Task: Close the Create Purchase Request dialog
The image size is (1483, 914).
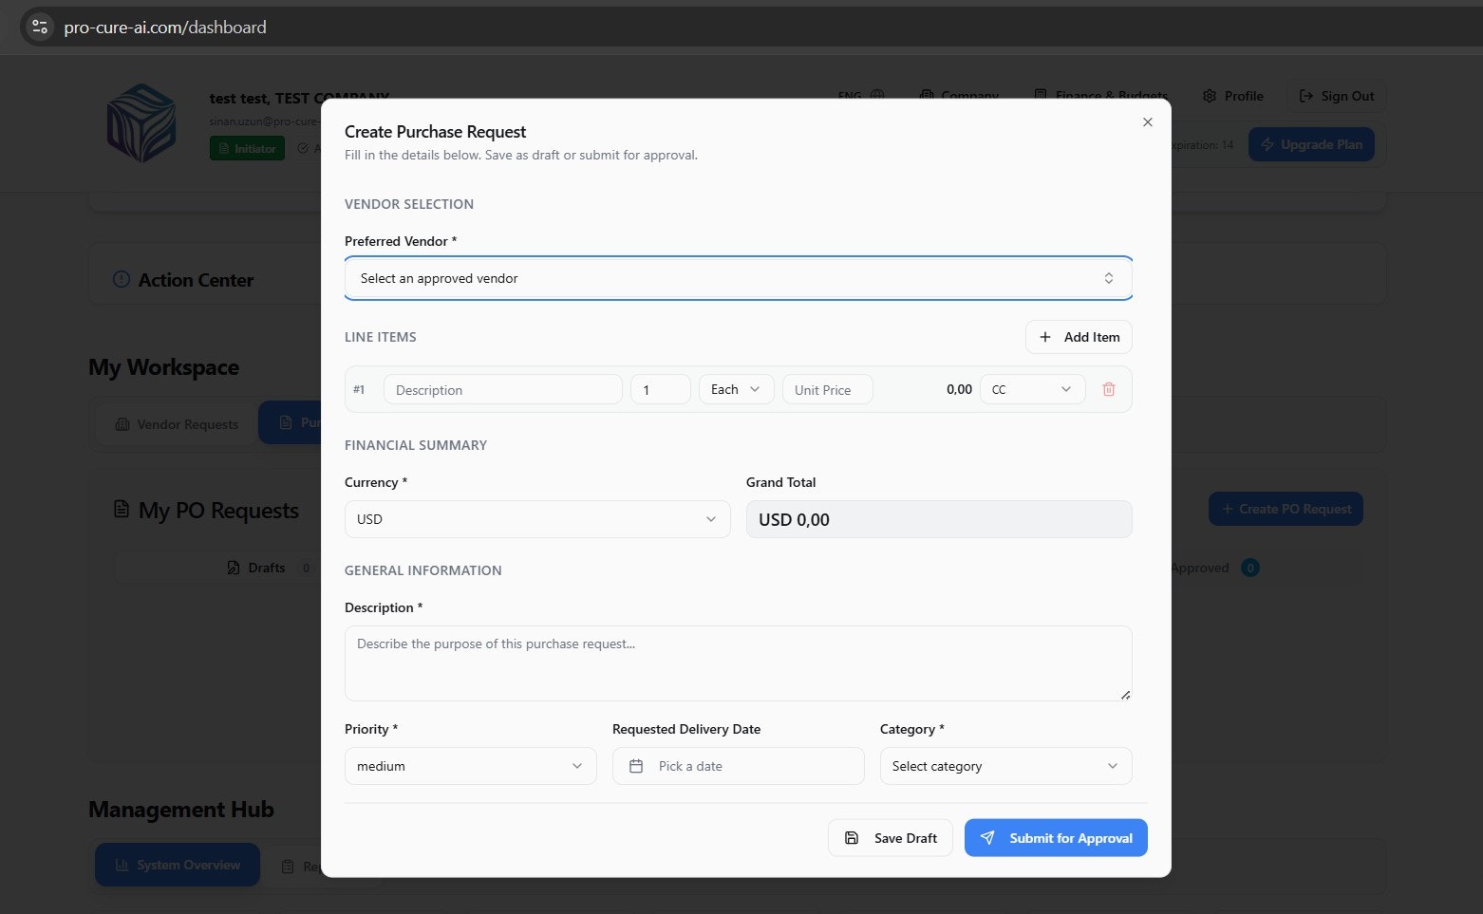Action: pyautogui.click(x=1148, y=122)
